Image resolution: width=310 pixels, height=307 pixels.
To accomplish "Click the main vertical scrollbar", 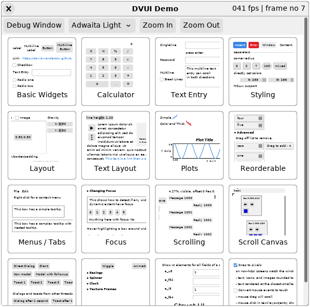I will pos(306,150).
